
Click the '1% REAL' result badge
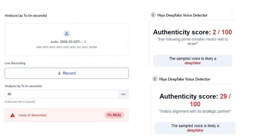[x=114, y=115]
